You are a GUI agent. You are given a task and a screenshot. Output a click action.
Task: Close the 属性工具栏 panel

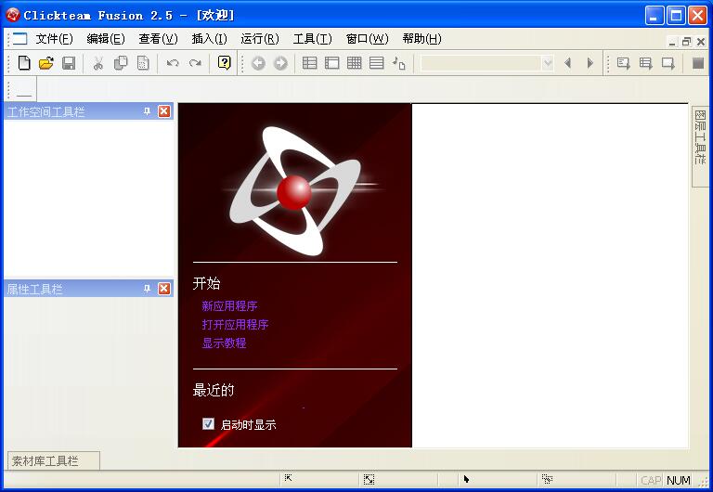[164, 289]
